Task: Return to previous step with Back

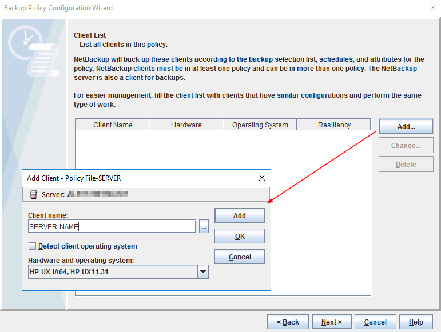Action: point(288,322)
